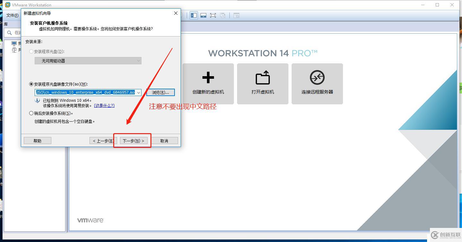Toggle the library panel toolbar icon

click(193, 15)
